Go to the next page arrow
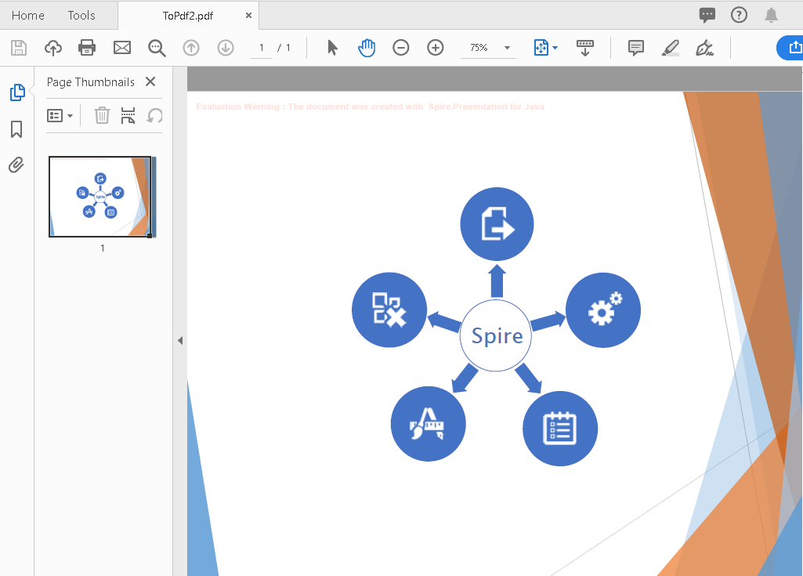803x576 pixels. pyautogui.click(x=226, y=48)
